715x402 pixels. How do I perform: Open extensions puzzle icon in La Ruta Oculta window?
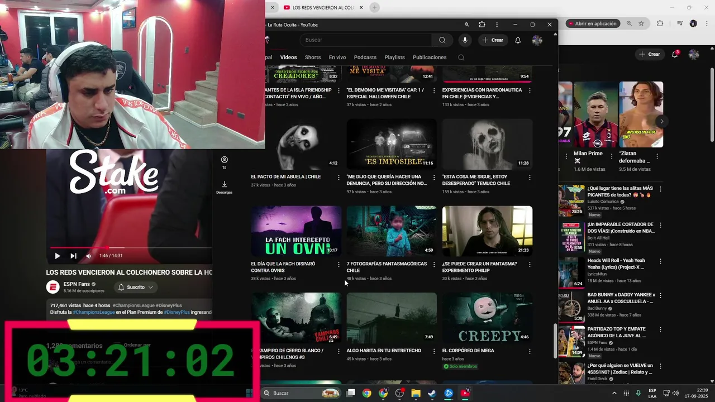(x=482, y=25)
